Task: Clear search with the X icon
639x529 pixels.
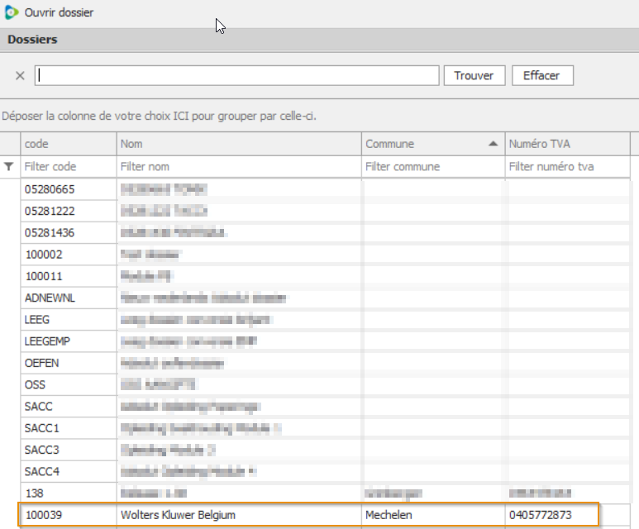Action: click(20, 76)
